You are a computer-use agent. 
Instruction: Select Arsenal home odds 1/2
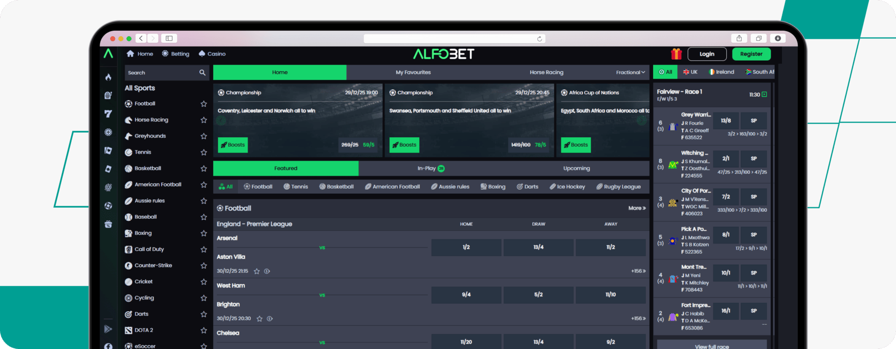coord(466,247)
